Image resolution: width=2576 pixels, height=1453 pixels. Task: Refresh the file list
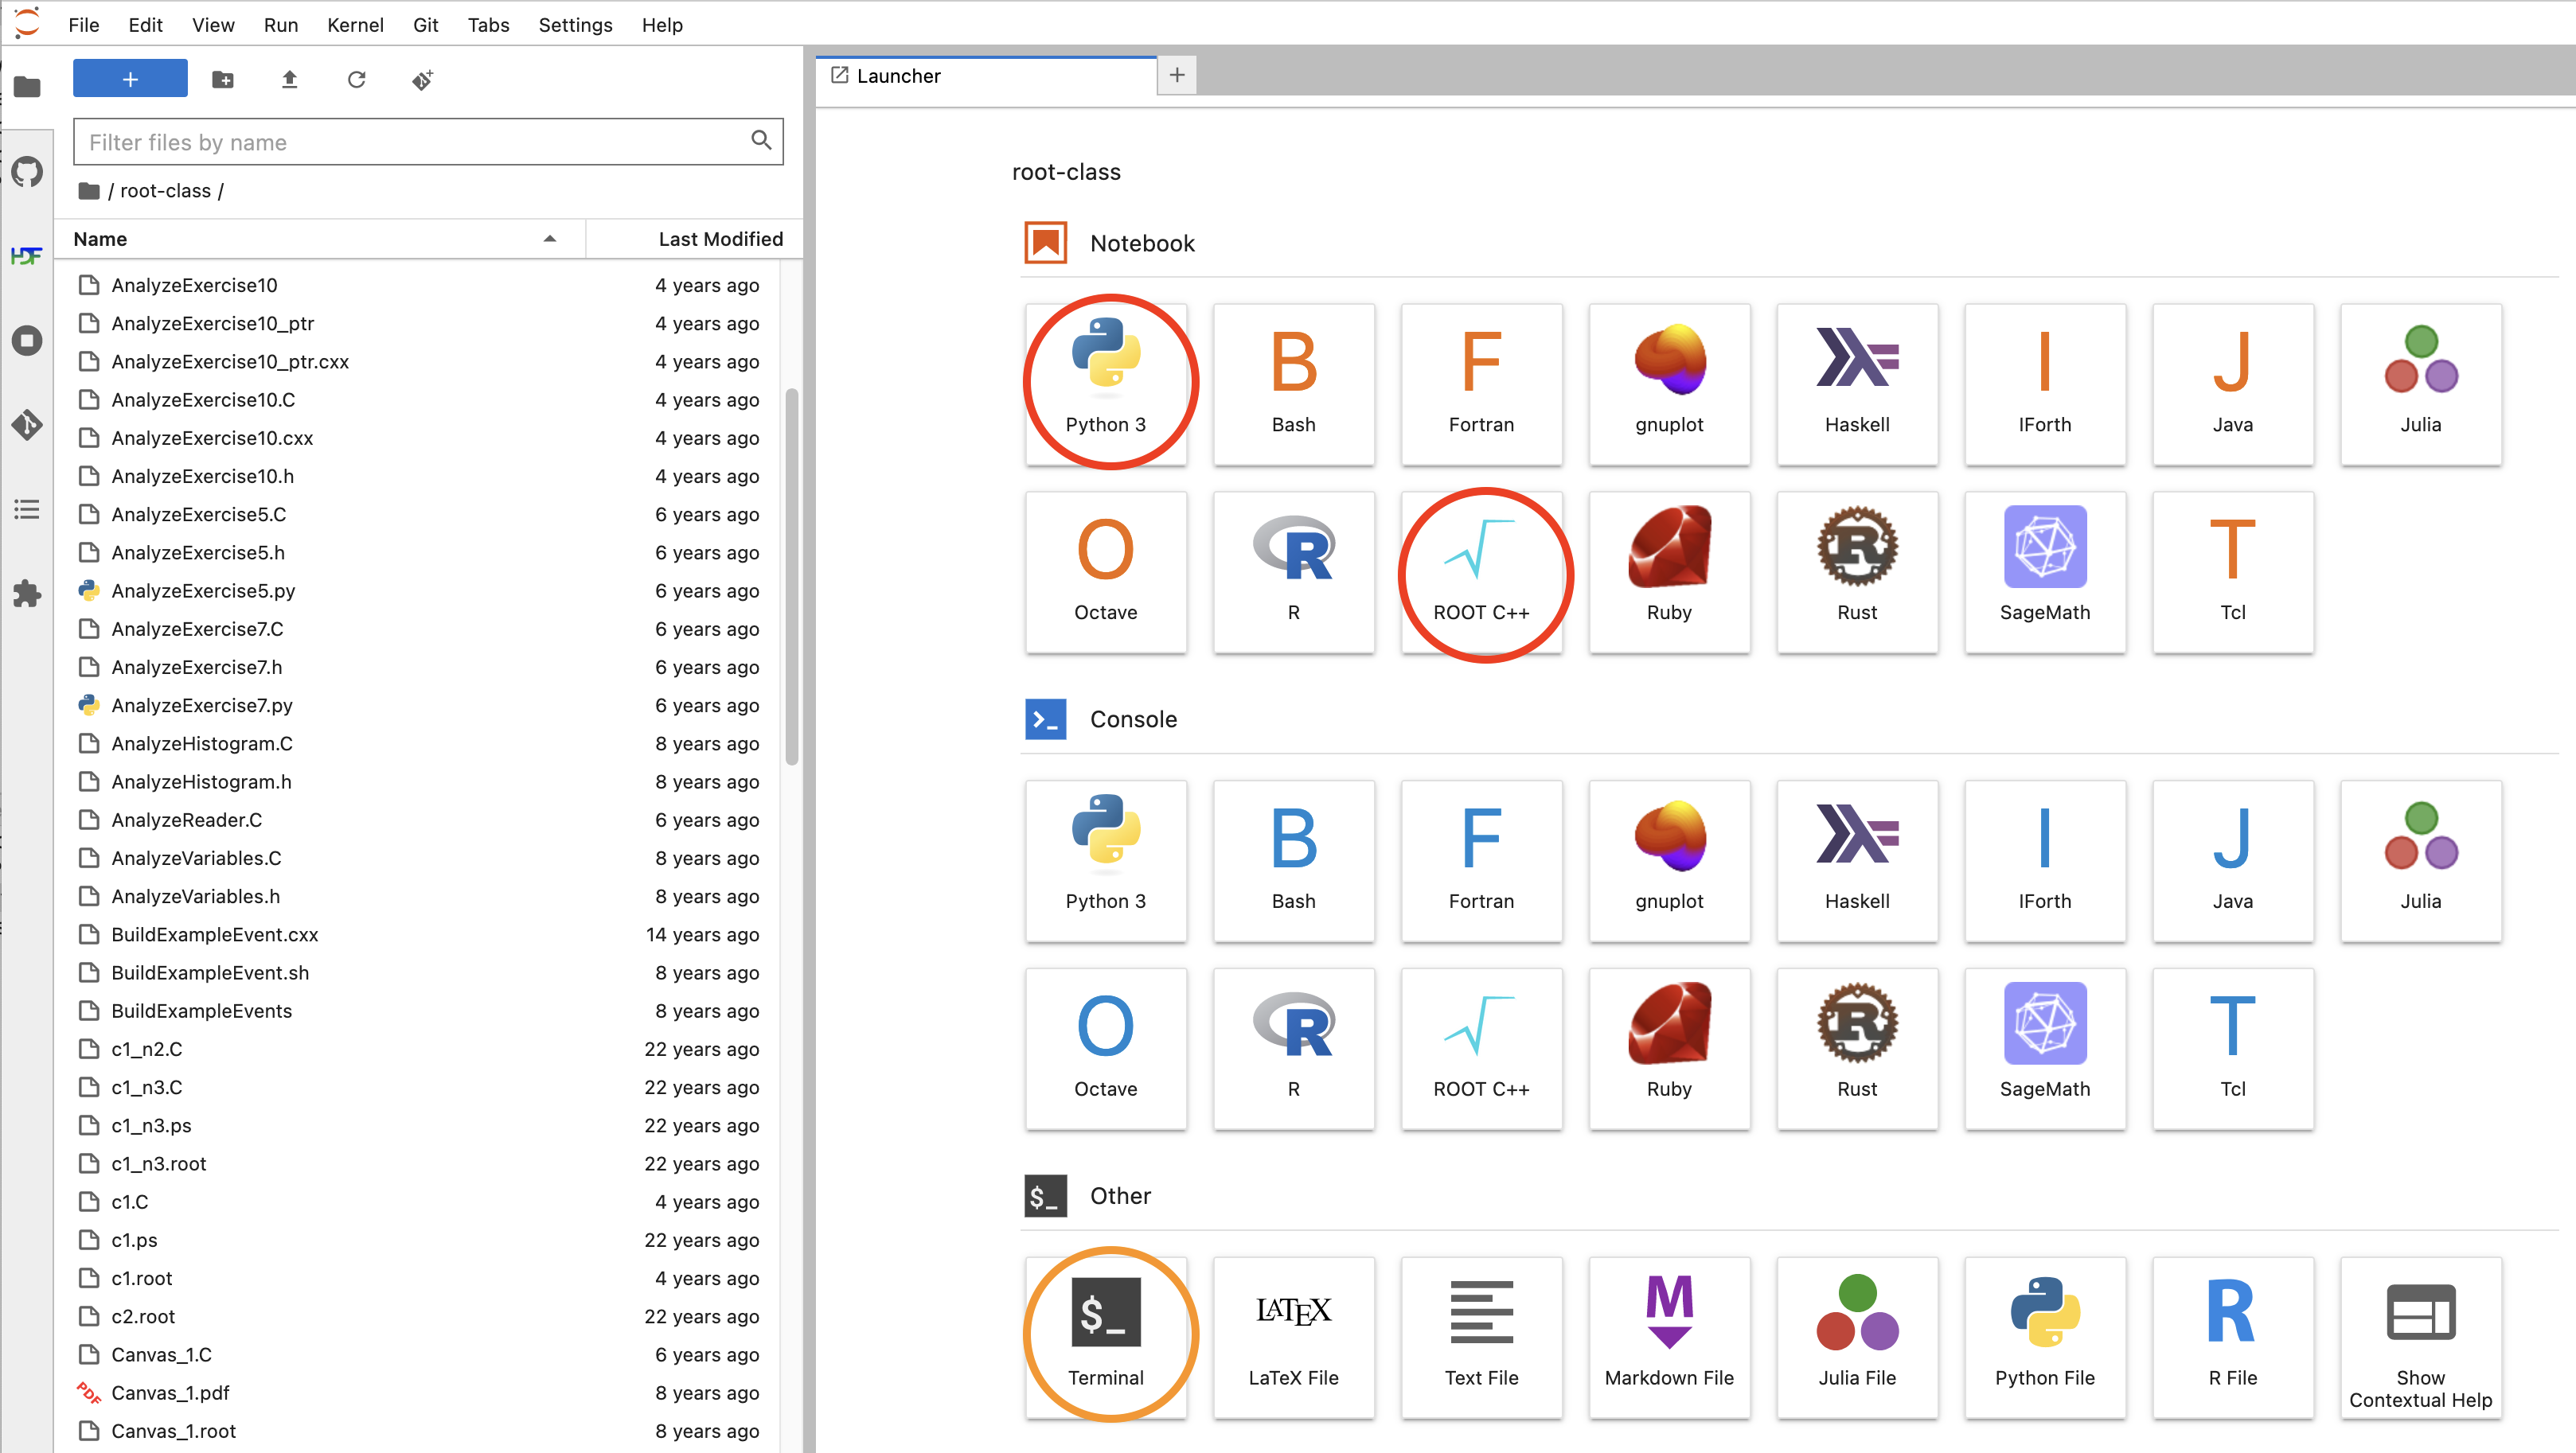tap(356, 80)
